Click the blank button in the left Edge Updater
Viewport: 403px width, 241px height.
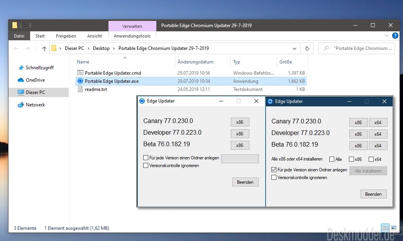[240, 159]
